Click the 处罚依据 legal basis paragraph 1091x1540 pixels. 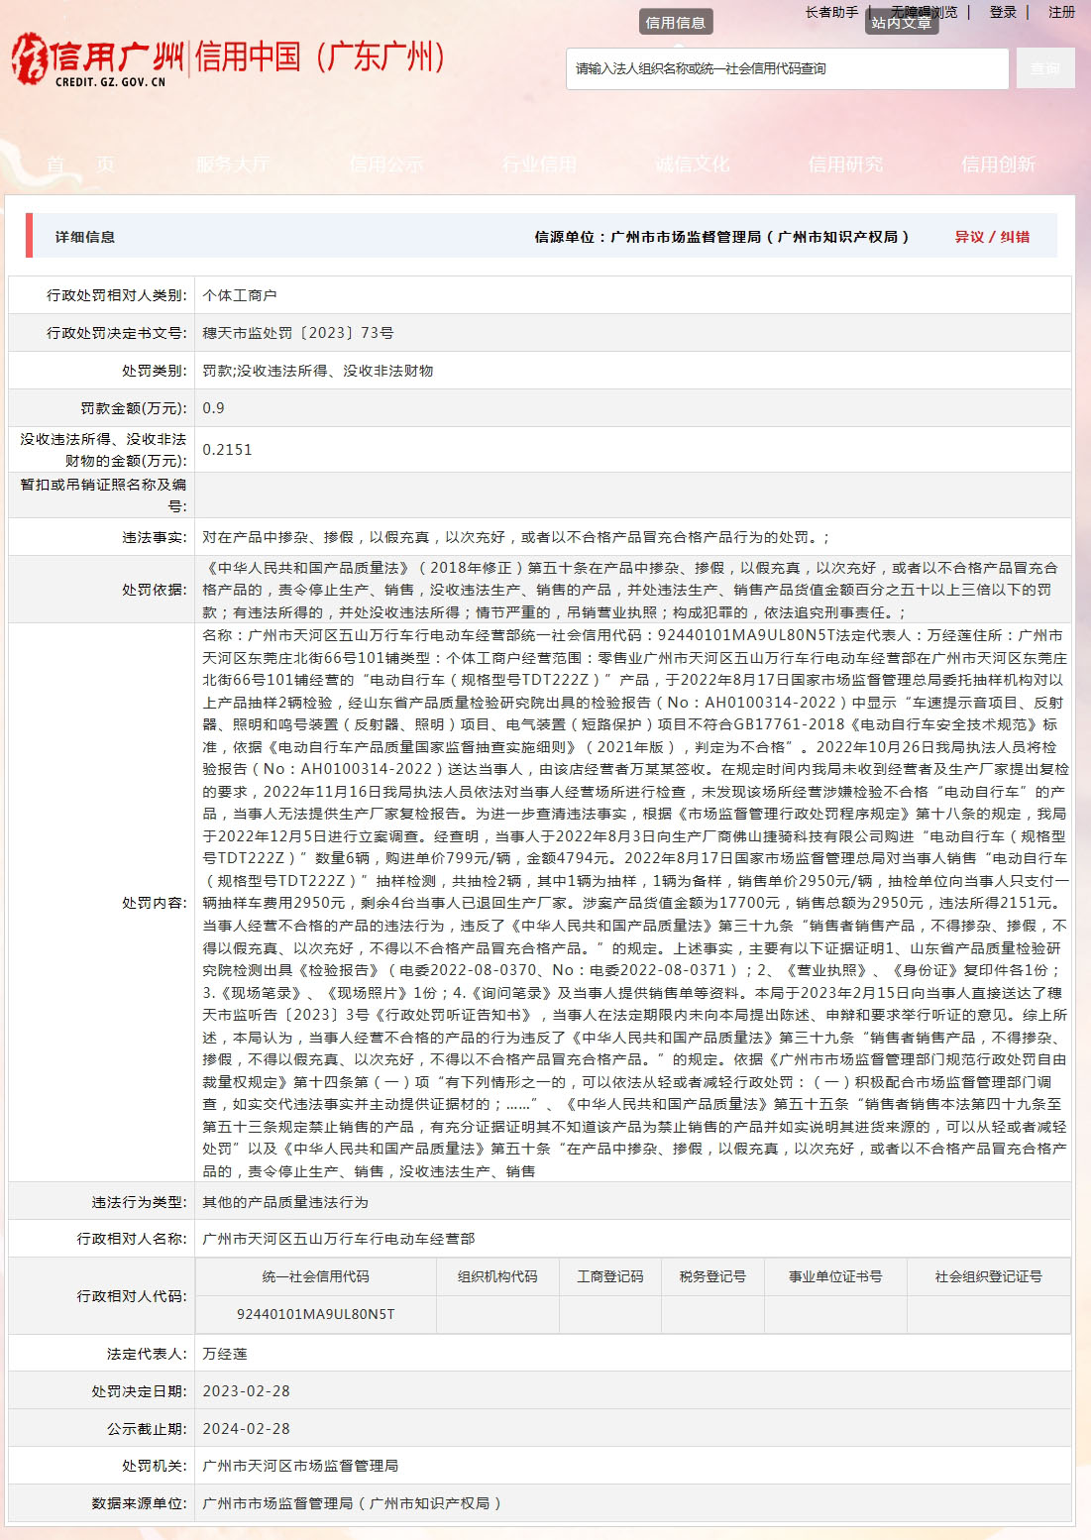coord(632,590)
